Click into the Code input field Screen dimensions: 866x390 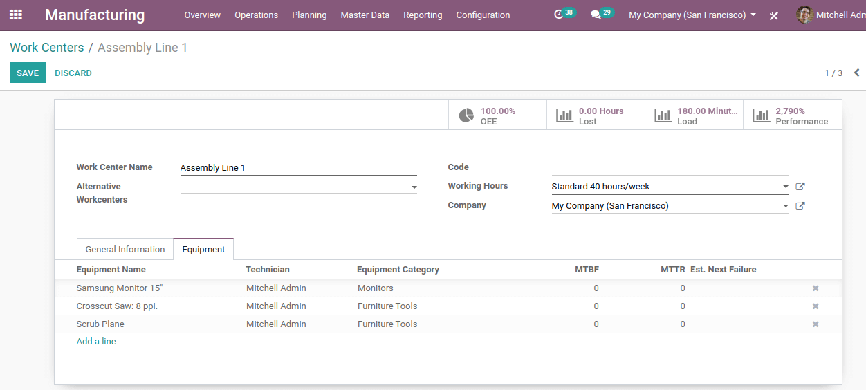pos(670,167)
